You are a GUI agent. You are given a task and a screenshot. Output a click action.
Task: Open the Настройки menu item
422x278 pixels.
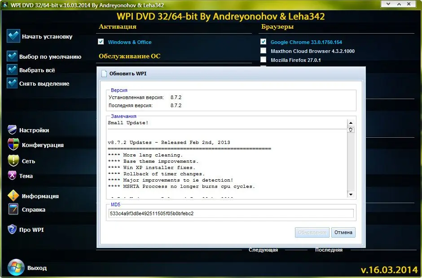click(34, 130)
